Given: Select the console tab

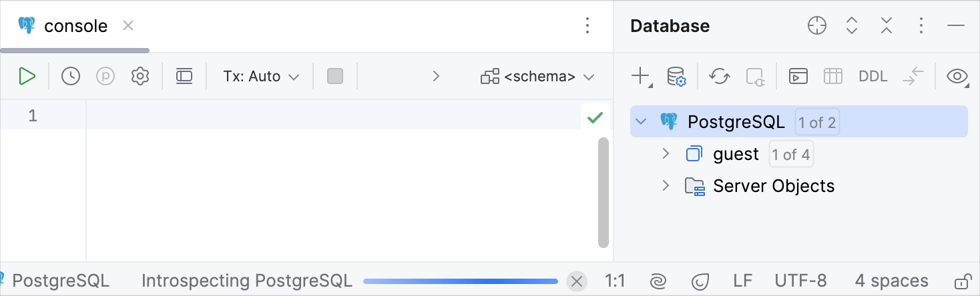Looking at the screenshot, I should click(x=75, y=26).
